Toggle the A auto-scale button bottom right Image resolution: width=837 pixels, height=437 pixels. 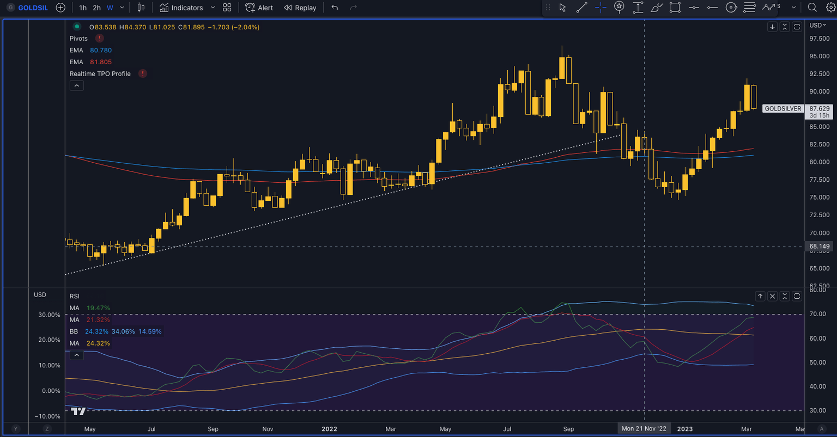pos(821,429)
